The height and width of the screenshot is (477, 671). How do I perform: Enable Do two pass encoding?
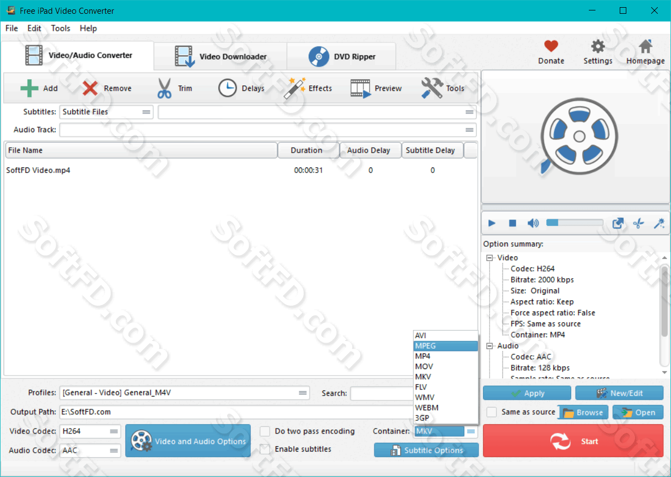click(x=265, y=431)
